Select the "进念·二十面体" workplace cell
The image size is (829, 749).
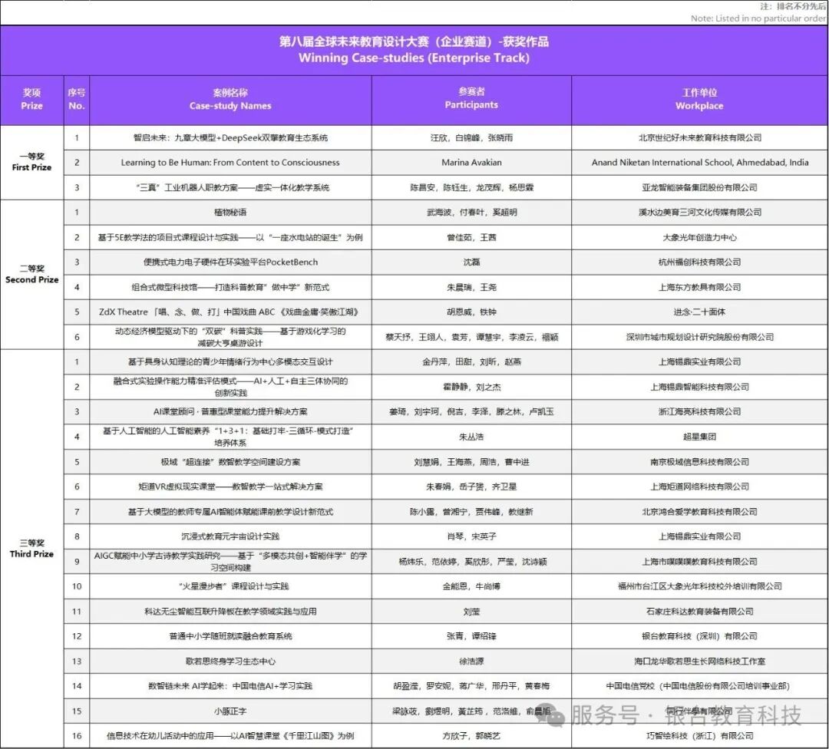point(699,312)
